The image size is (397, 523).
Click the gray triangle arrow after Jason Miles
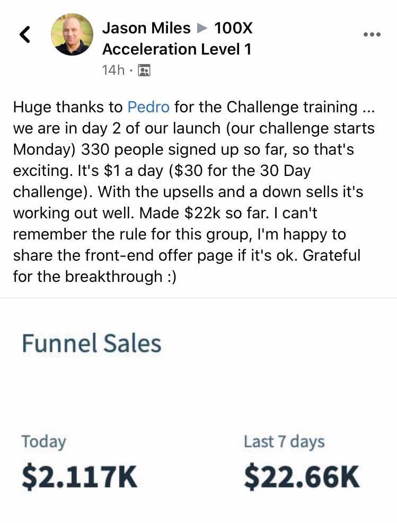click(x=201, y=28)
